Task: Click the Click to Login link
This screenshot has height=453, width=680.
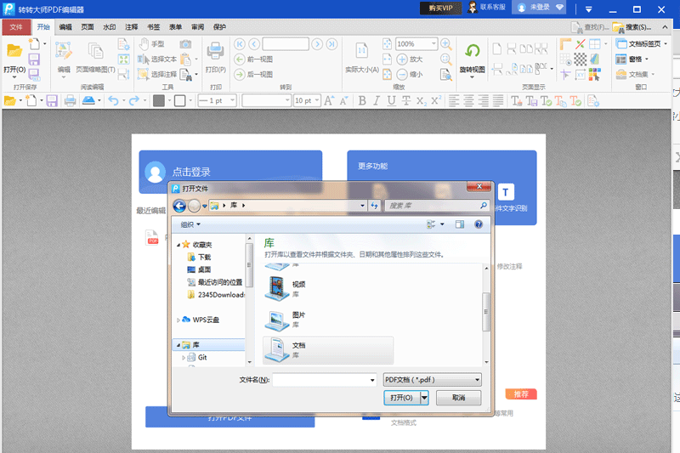Action: tap(191, 172)
